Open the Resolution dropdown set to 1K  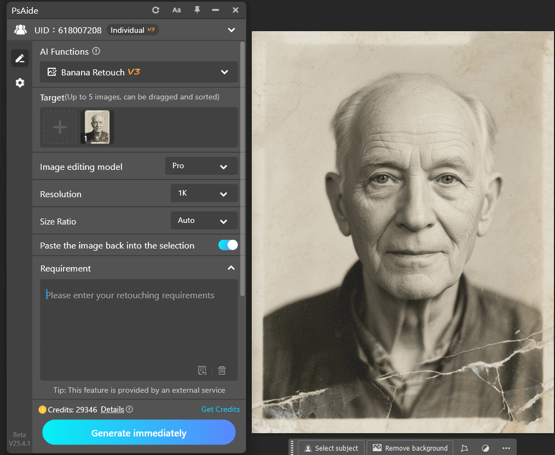204,193
